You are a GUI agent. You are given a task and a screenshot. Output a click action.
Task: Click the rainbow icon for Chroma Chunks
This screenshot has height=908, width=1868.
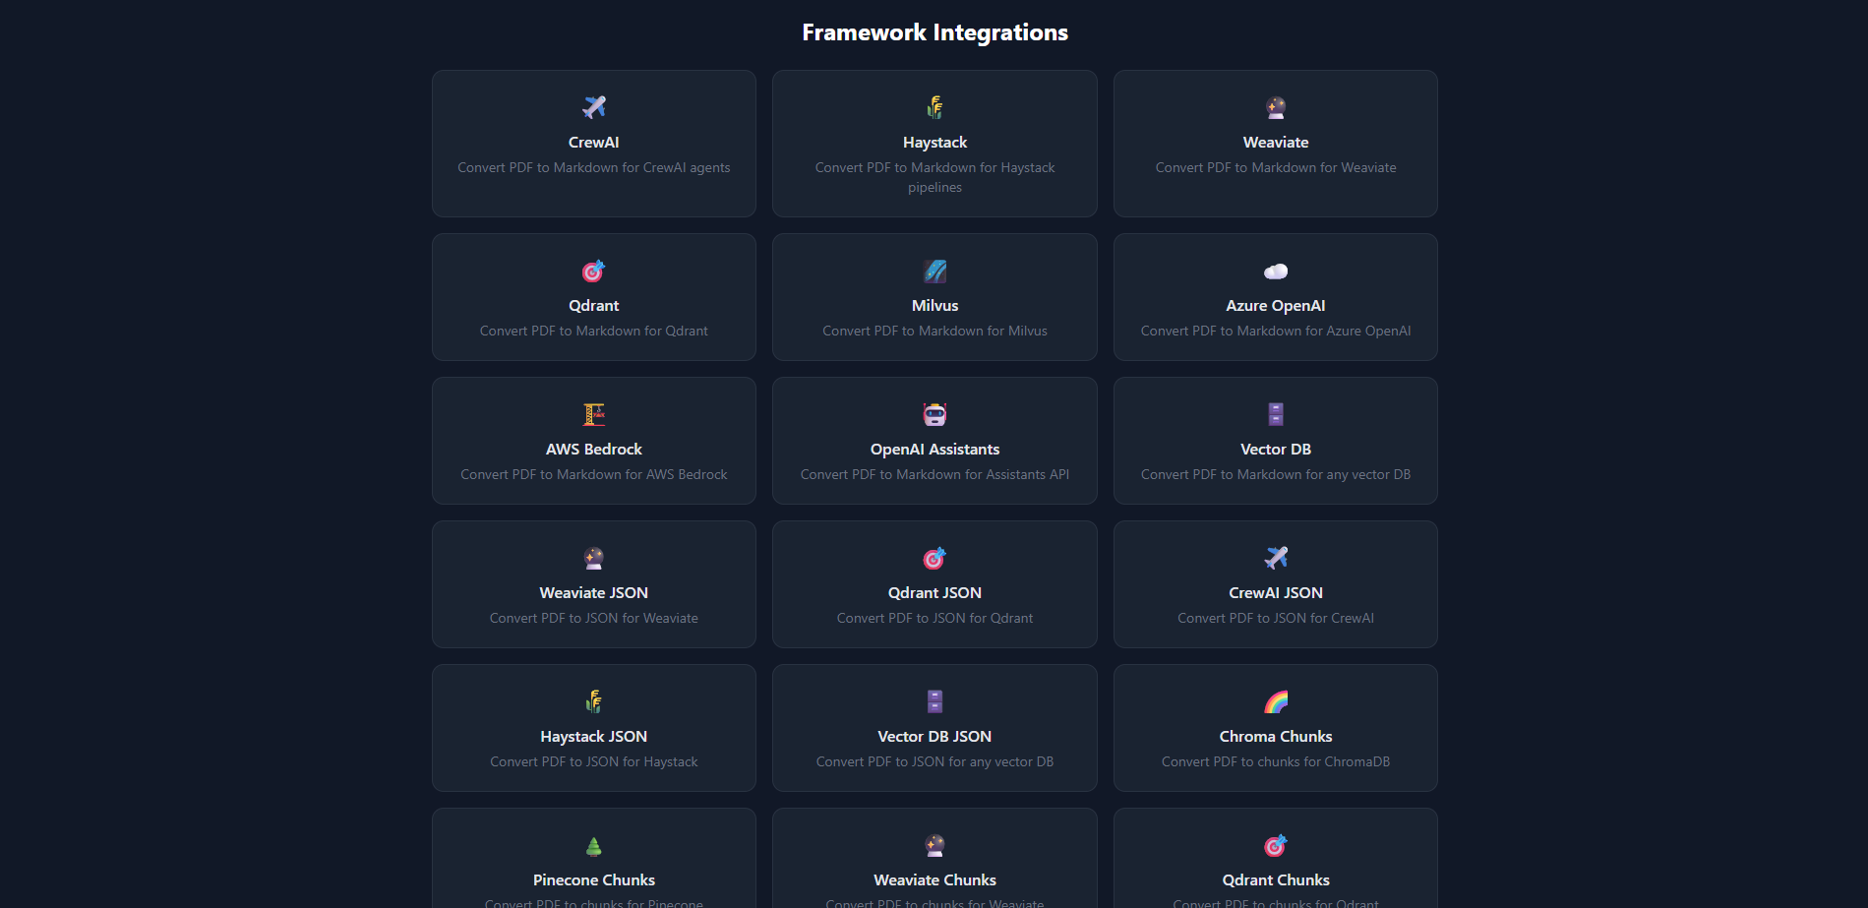pyautogui.click(x=1276, y=701)
